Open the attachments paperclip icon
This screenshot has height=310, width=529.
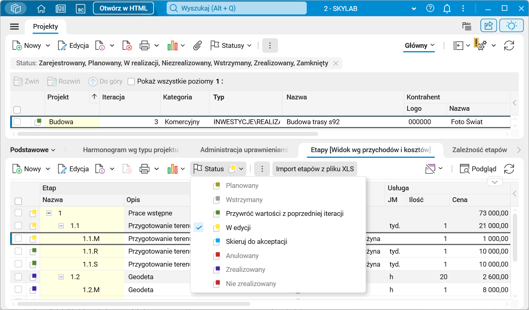(198, 45)
